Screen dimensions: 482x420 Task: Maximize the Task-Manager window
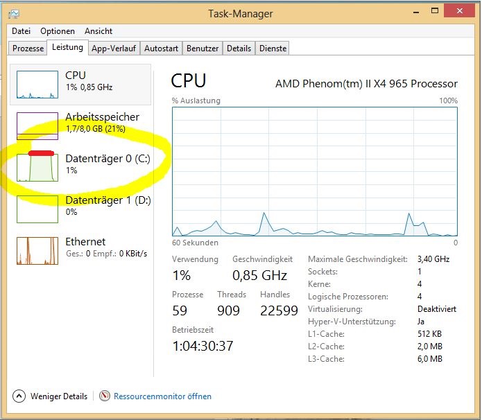[x=435, y=11]
